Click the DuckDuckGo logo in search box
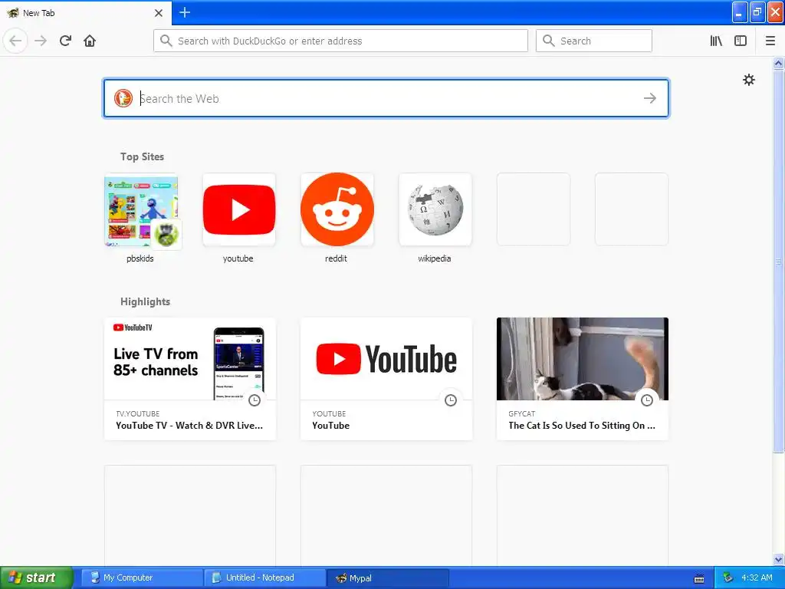The image size is (785, 589). pyautogui.click(x=123, y=98)
